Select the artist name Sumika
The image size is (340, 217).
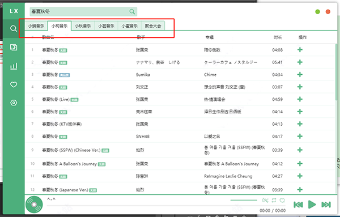point(143,75)
